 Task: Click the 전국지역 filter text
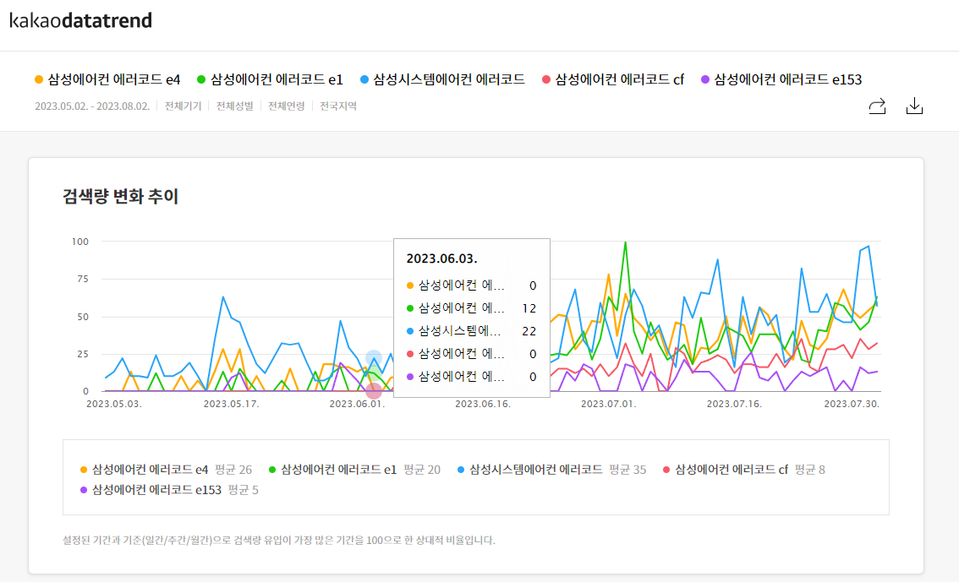338,106
